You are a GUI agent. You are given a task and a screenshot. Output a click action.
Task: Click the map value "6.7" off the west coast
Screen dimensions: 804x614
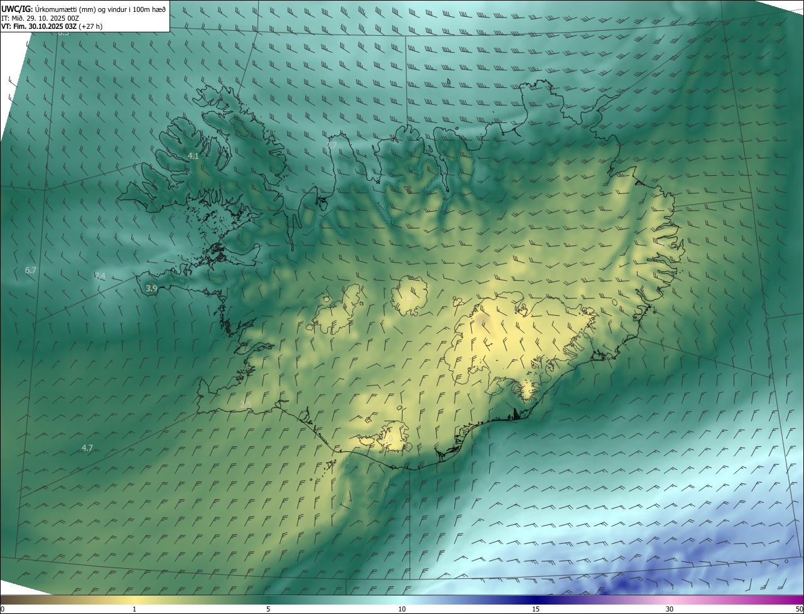[x=31, y=270]
